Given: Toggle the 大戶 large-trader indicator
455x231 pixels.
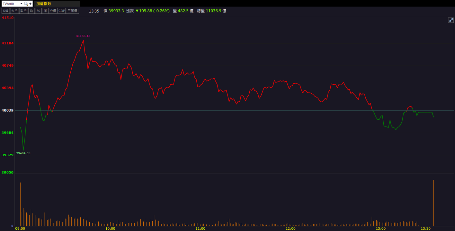Looking at the screenshot, I should [14, 11].
